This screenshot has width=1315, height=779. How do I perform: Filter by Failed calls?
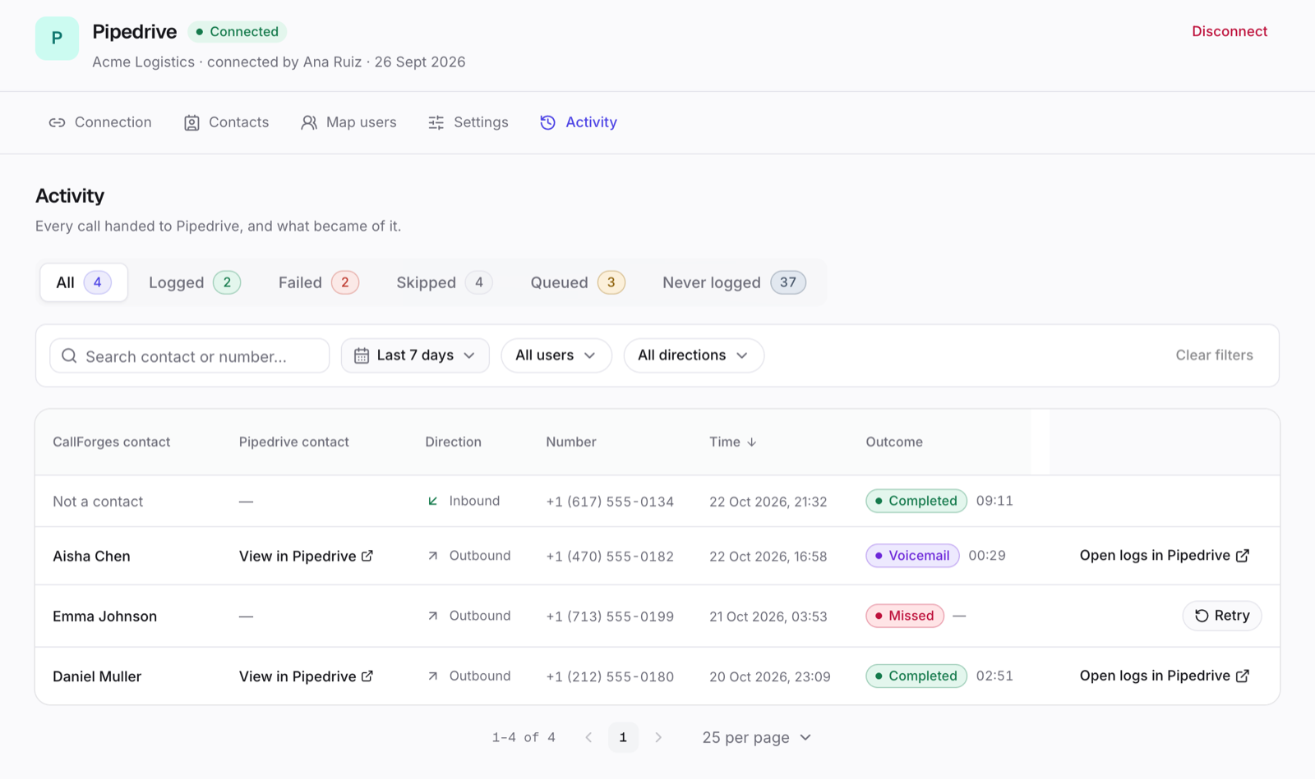pos(319,282)
